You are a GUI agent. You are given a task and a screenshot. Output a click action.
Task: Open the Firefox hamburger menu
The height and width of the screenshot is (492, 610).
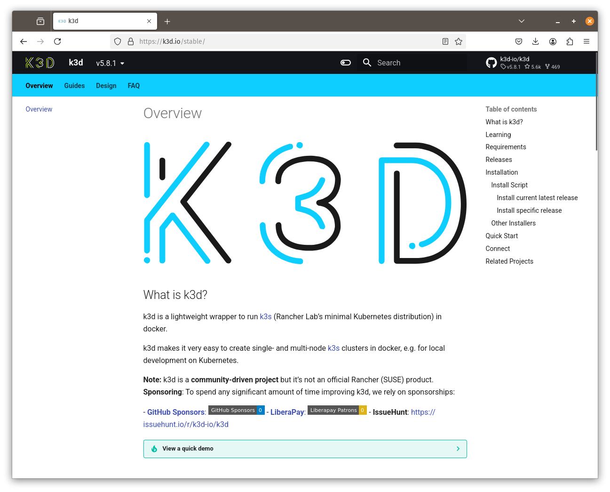[x=586, y=41]
